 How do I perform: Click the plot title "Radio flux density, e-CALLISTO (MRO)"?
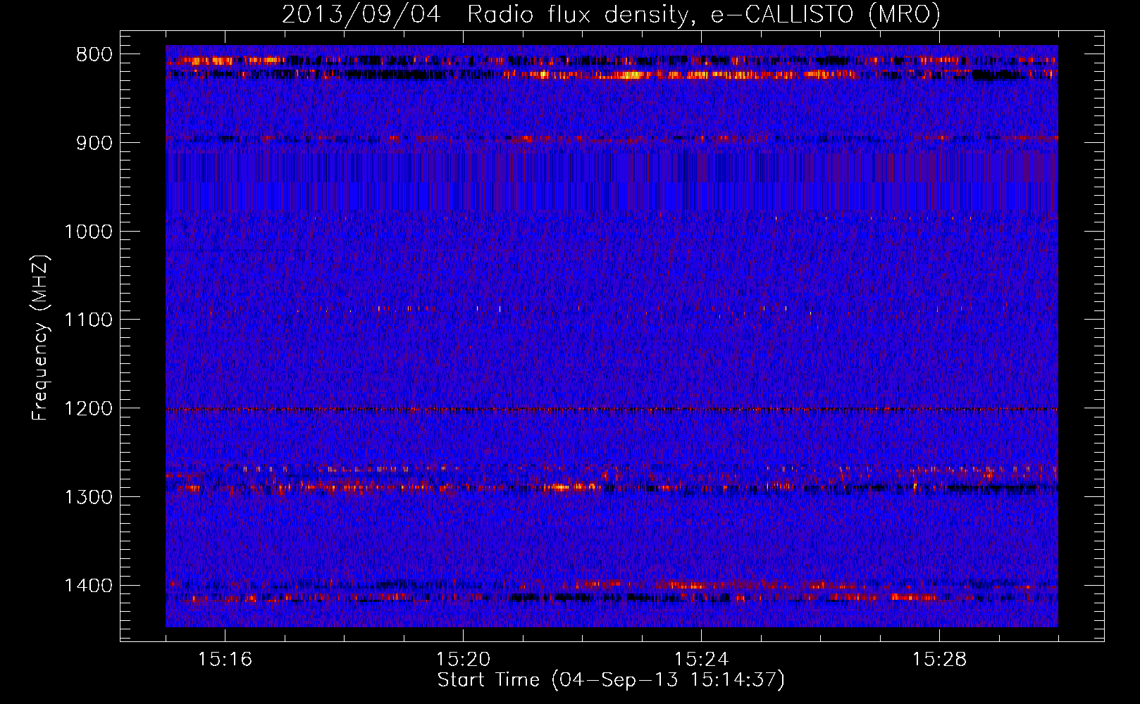tap(704, 14)
